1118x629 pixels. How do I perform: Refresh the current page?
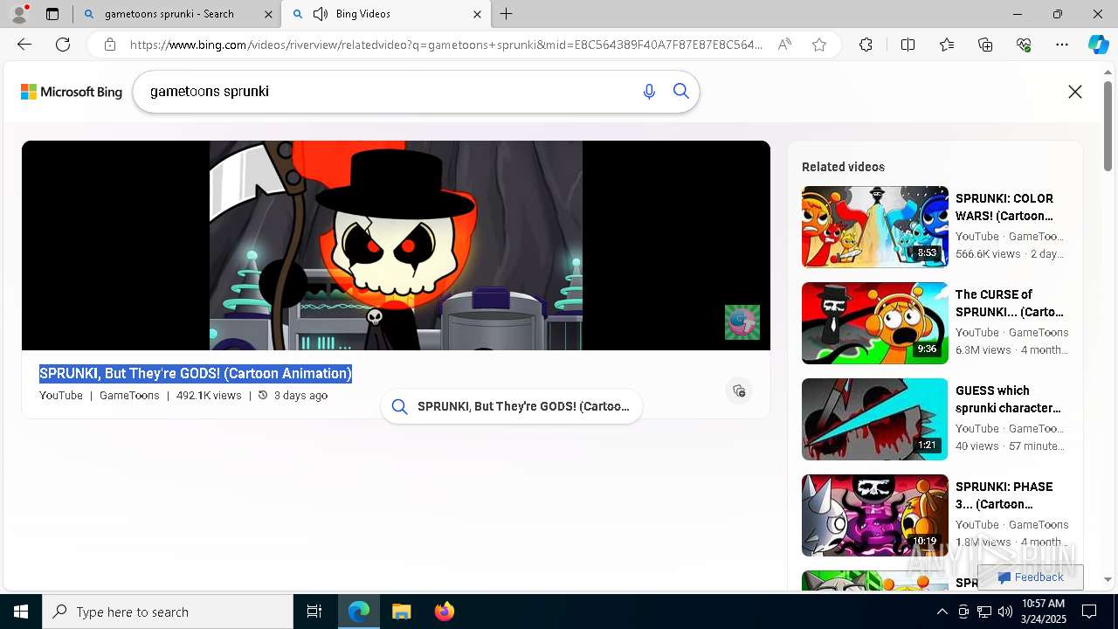pyautogui.click(x=63, y=45)
